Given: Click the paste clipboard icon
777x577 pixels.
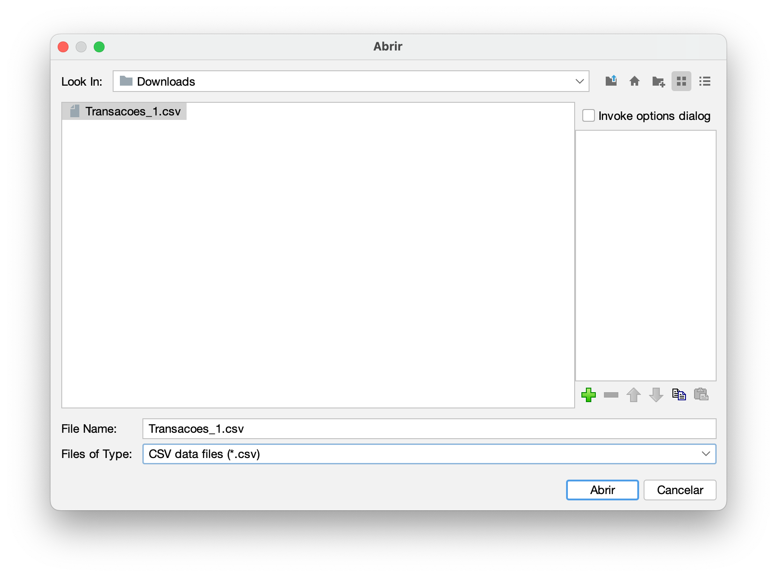Looking at the screenshot, I should pos(701,395).
